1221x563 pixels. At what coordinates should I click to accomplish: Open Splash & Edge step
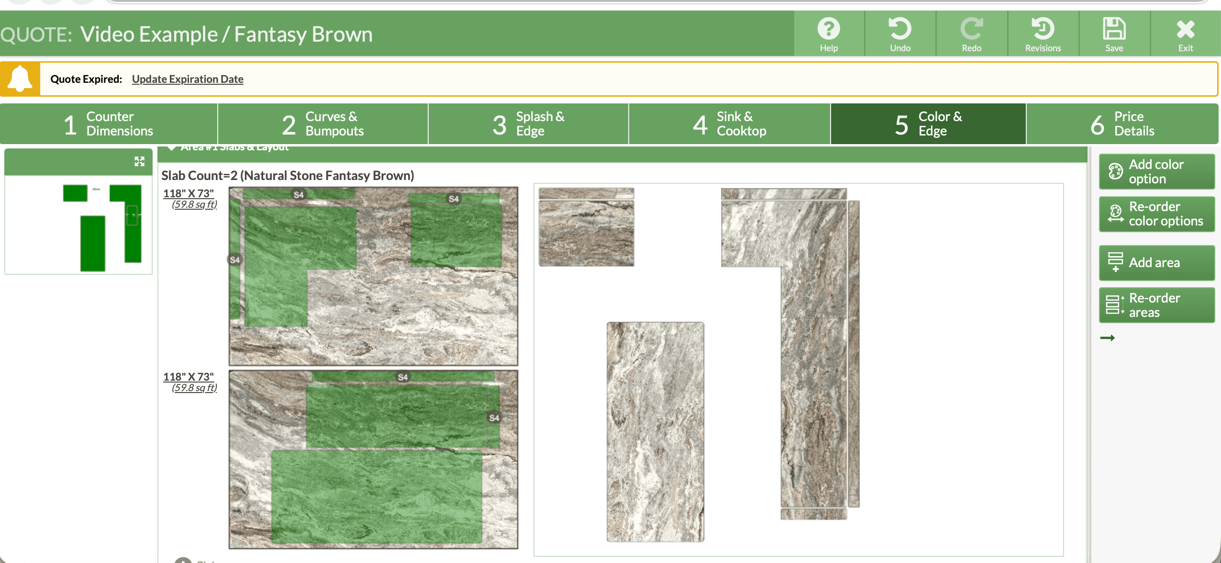[528, 124]
